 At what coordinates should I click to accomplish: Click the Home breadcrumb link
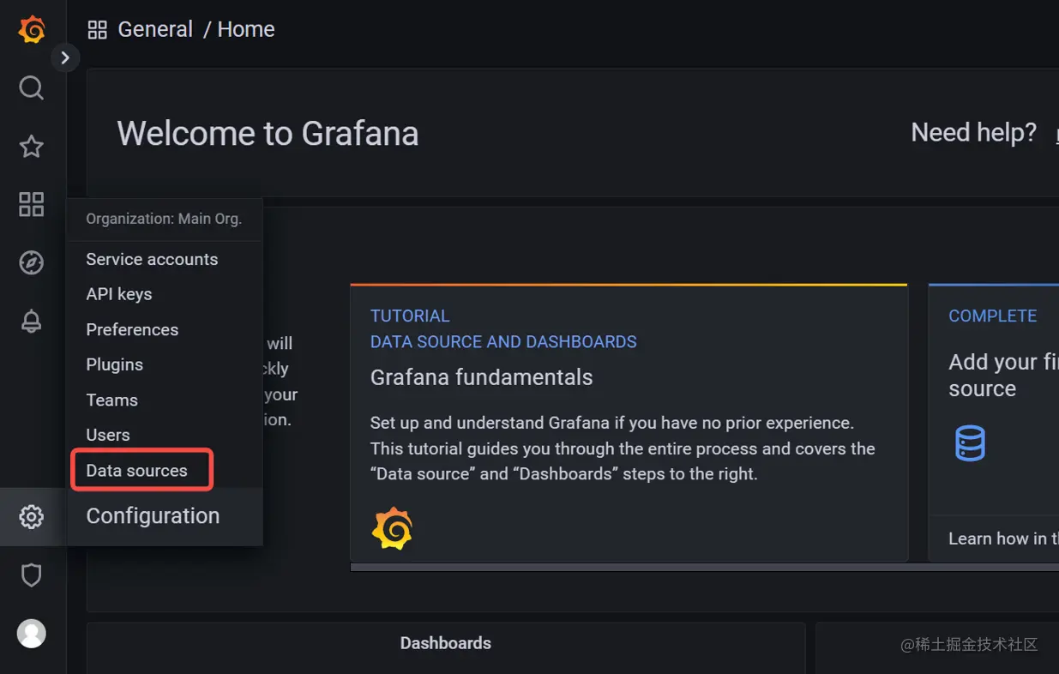pos(246,29)
